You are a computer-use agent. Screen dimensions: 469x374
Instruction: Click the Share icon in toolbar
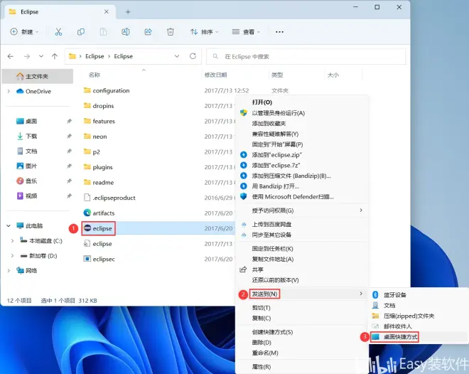coord(148,32)
